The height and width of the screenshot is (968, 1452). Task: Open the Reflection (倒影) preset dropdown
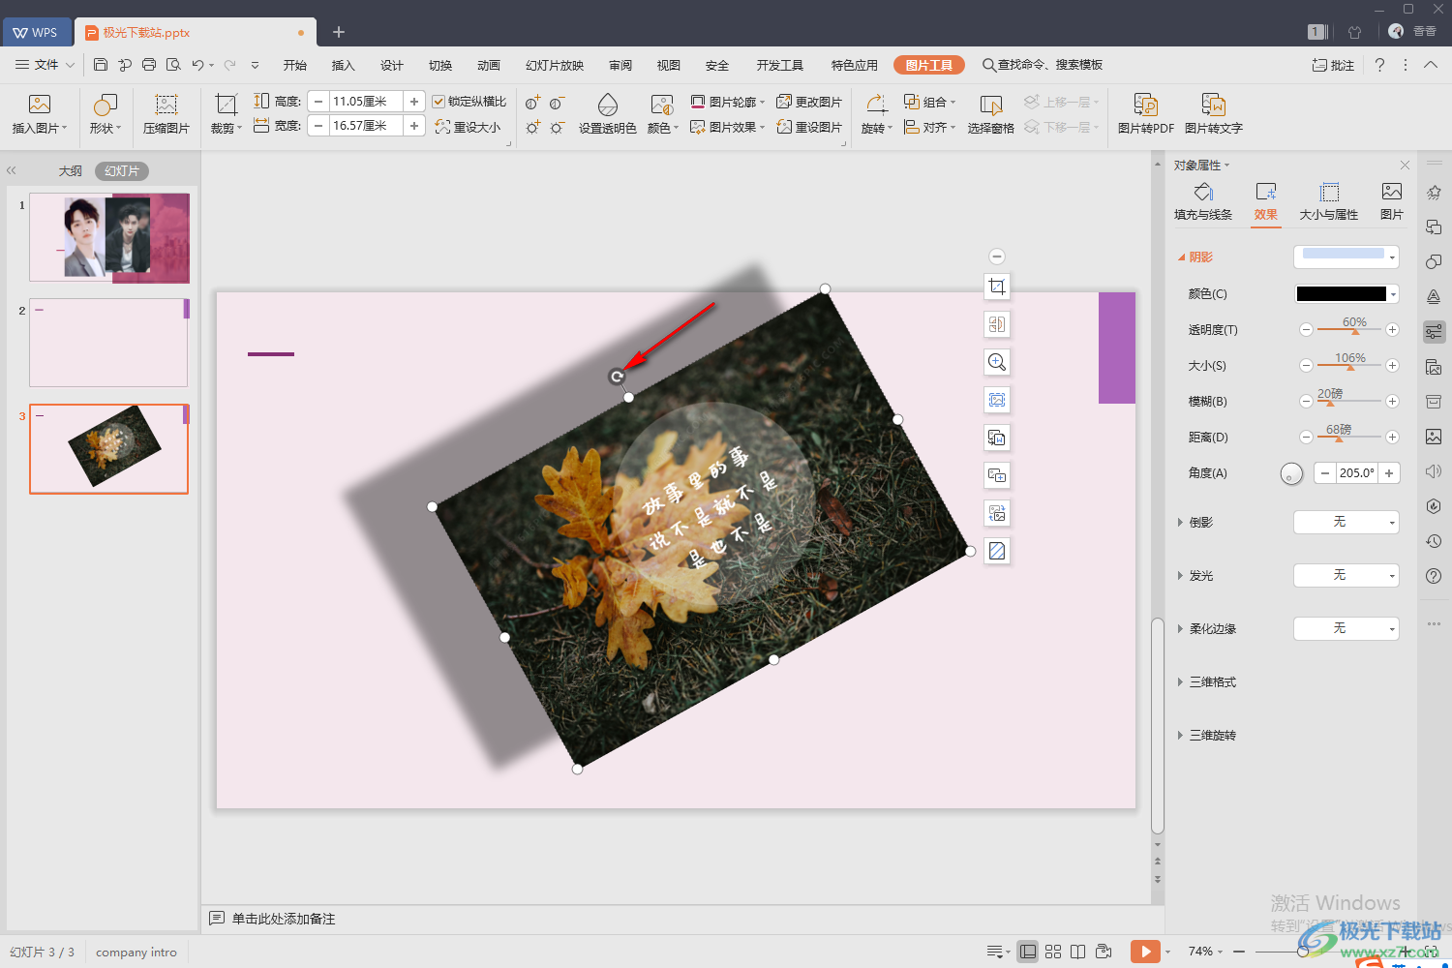(1346, 522)
